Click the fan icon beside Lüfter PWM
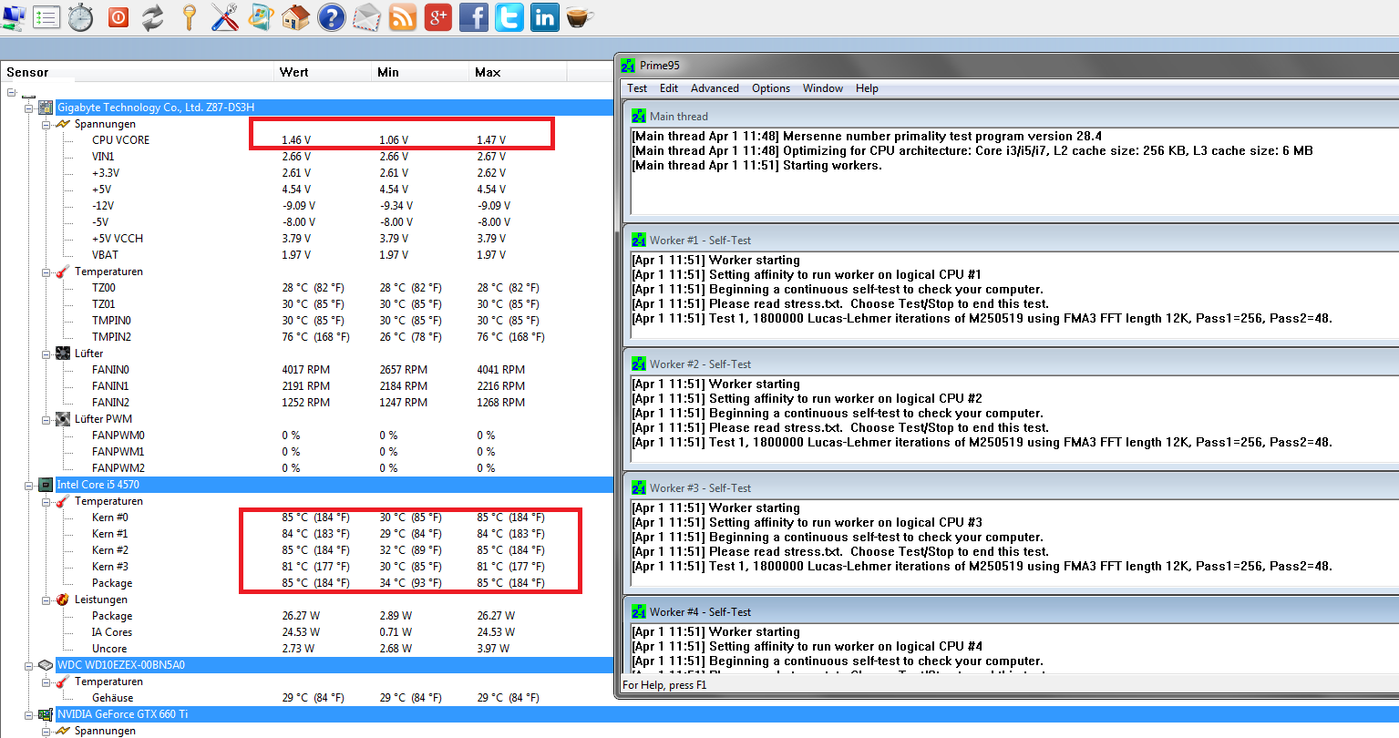Screen dimensions: 1399x738 pos(63,419)
